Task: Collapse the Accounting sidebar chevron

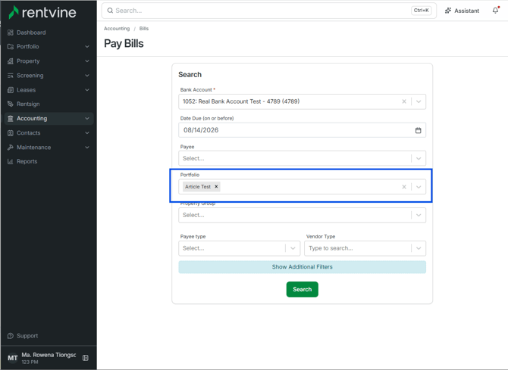Action: coord(87,118)
